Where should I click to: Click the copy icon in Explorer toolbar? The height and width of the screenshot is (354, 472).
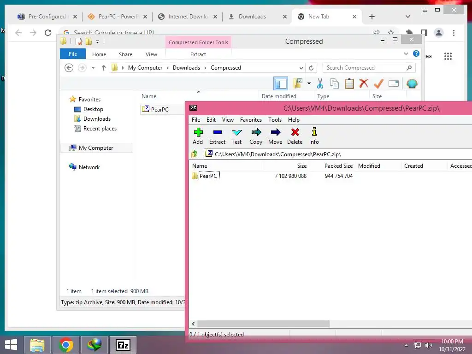point(335,83)
